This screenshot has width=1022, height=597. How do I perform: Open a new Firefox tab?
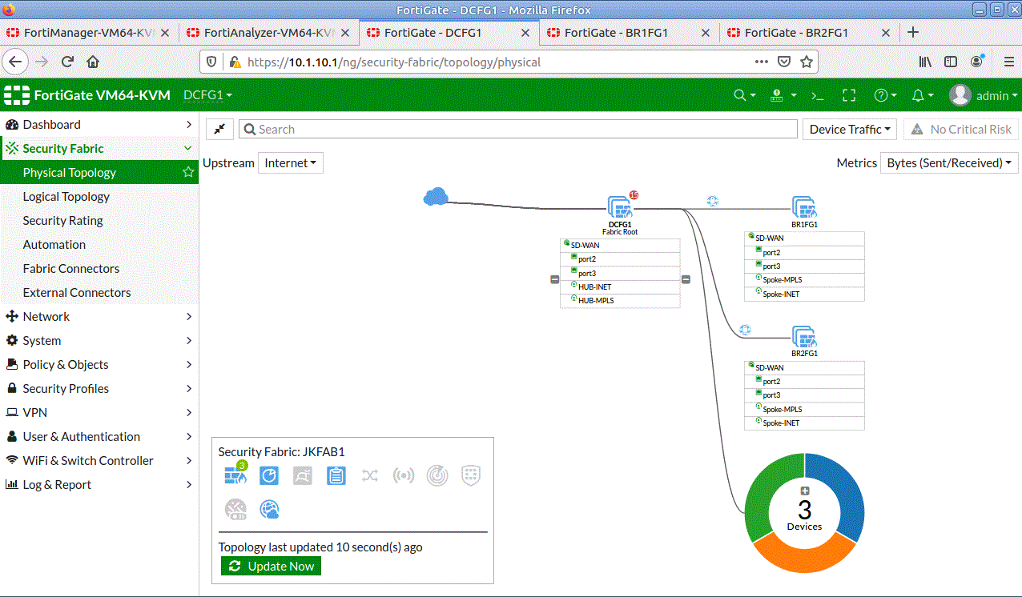click(913, 33)
